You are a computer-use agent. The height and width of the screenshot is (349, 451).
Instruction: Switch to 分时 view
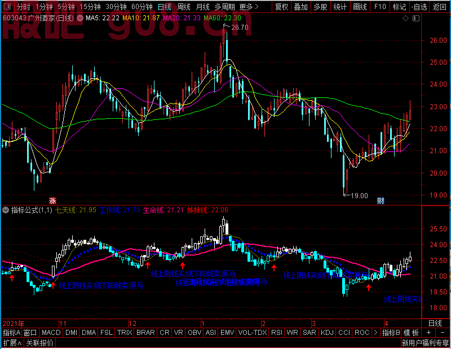click(x=23, y=7)
